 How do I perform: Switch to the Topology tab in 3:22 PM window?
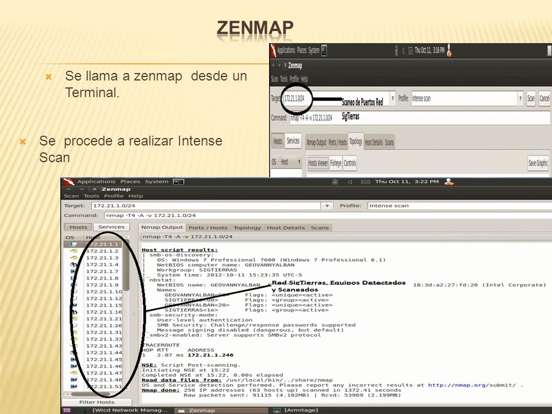click(247, 228)
